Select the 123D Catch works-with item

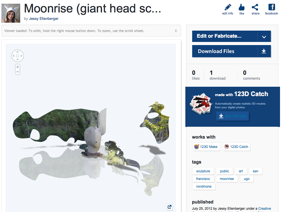click(x=237, y=147)
